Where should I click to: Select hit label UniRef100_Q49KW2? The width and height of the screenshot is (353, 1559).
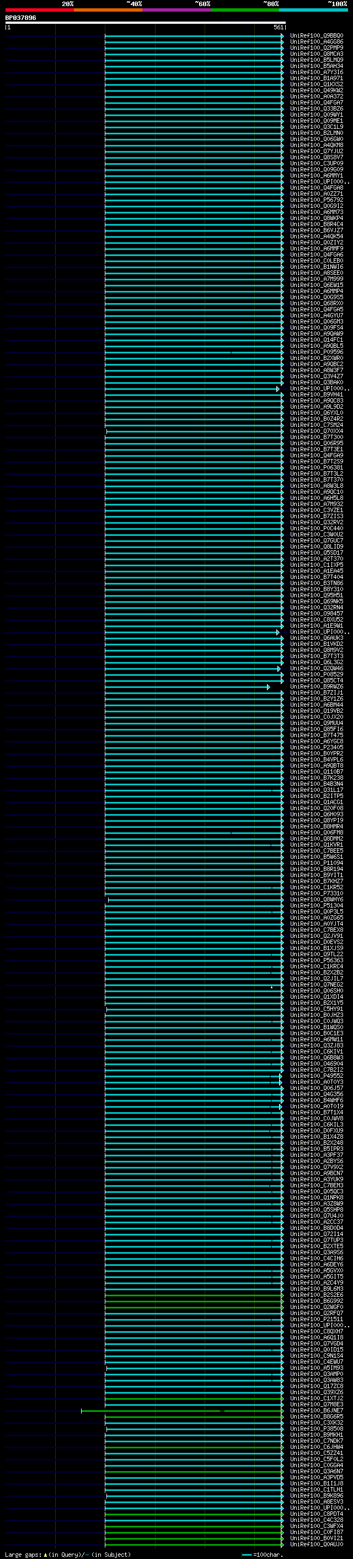coord(317,90)
